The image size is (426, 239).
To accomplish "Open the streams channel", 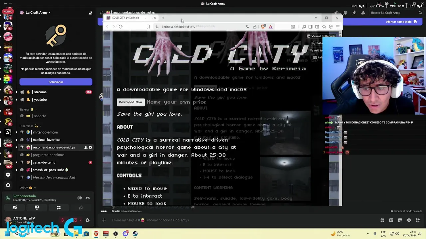I will (x=56, y=92).
